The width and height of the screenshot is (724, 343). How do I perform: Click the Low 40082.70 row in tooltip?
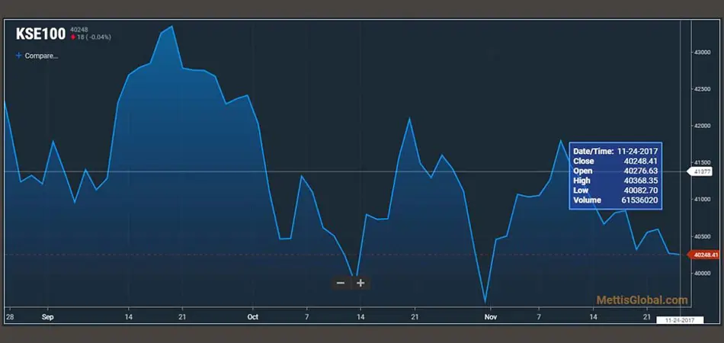click(x=616, y=191)
